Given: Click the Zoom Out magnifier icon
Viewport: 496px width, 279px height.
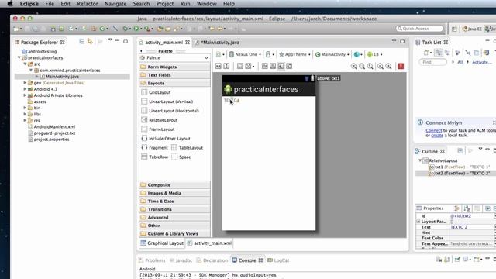Looking at the screenshot, I should (381, 66).
